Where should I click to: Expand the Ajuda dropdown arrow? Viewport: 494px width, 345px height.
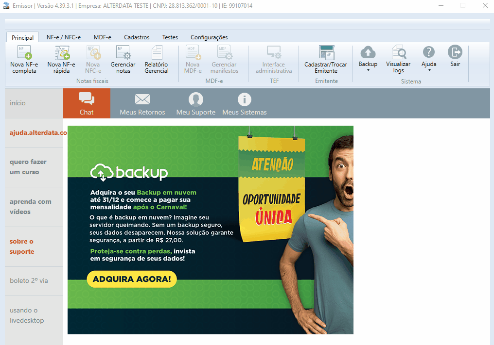429,70
